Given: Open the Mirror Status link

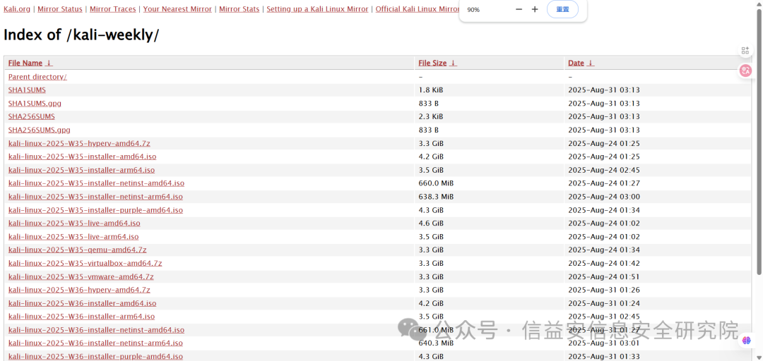Looking at the screenshot, I should pos(60,9).
